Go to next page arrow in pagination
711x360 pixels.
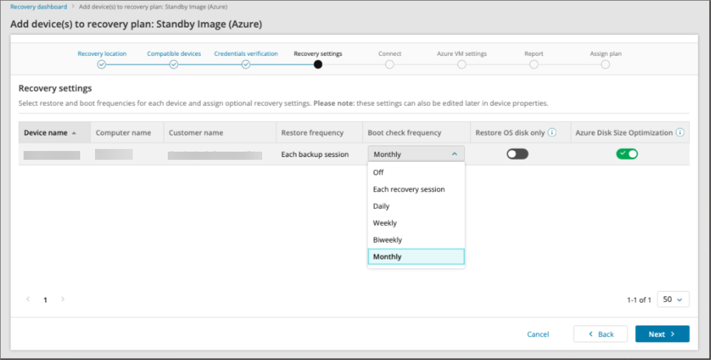point(63,299)
